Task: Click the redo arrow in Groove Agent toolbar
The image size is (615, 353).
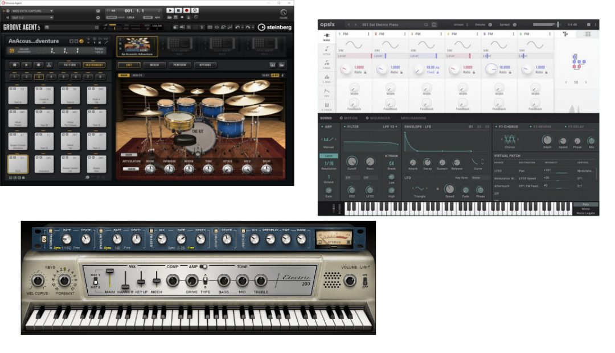Action: click(248, 27)
